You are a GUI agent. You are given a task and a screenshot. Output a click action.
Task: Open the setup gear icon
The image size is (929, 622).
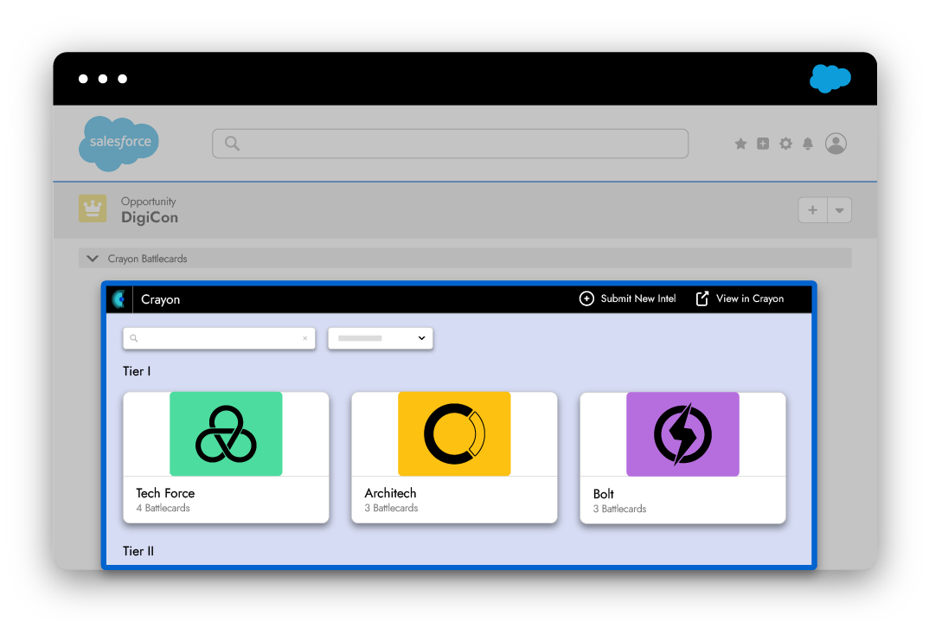click(x=785, y=144)
